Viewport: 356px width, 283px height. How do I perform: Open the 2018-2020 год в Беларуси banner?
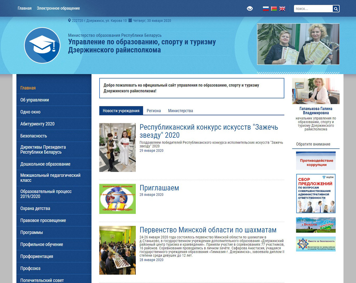coord(316,225)
